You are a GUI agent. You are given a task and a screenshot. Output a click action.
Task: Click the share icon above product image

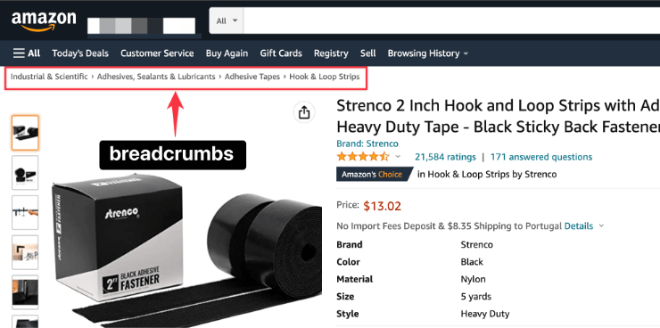click(304, 111)
